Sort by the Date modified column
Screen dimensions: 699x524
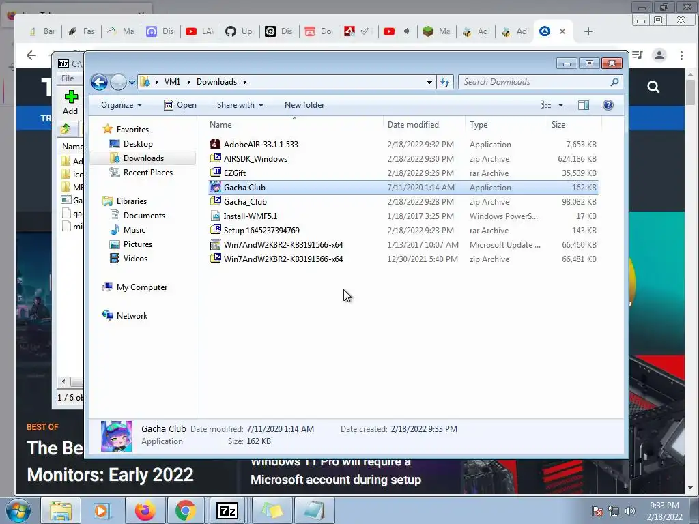423,125
